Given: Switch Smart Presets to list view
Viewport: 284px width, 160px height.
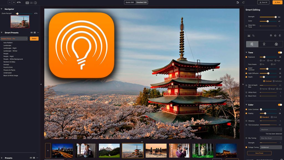Looking at the screenshot, I should [35, 33].
